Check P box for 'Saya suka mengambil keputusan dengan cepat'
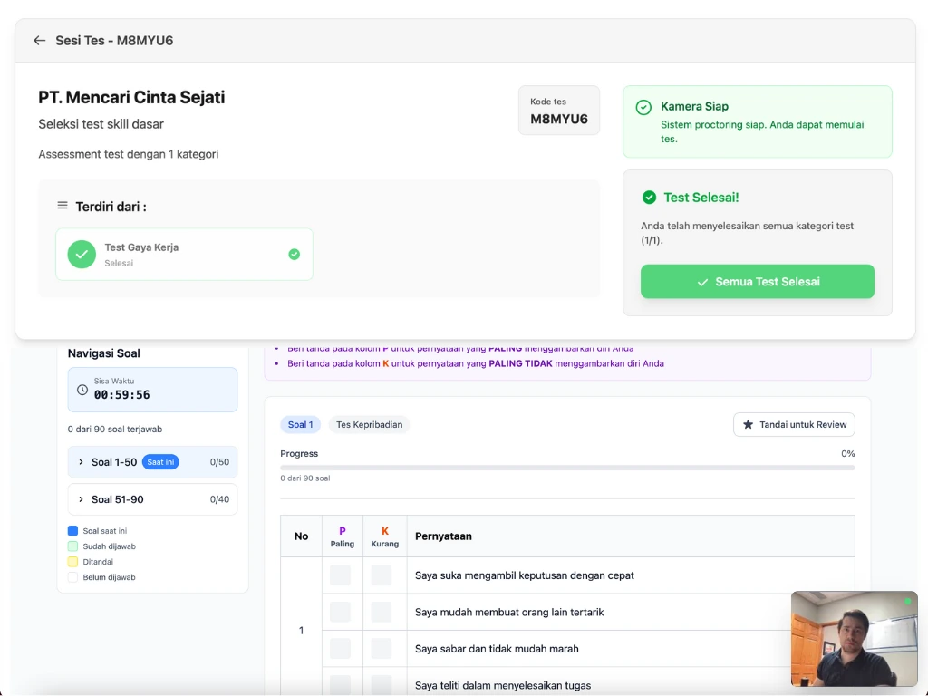The image size is (928, 696). click(x=340, y=575)
